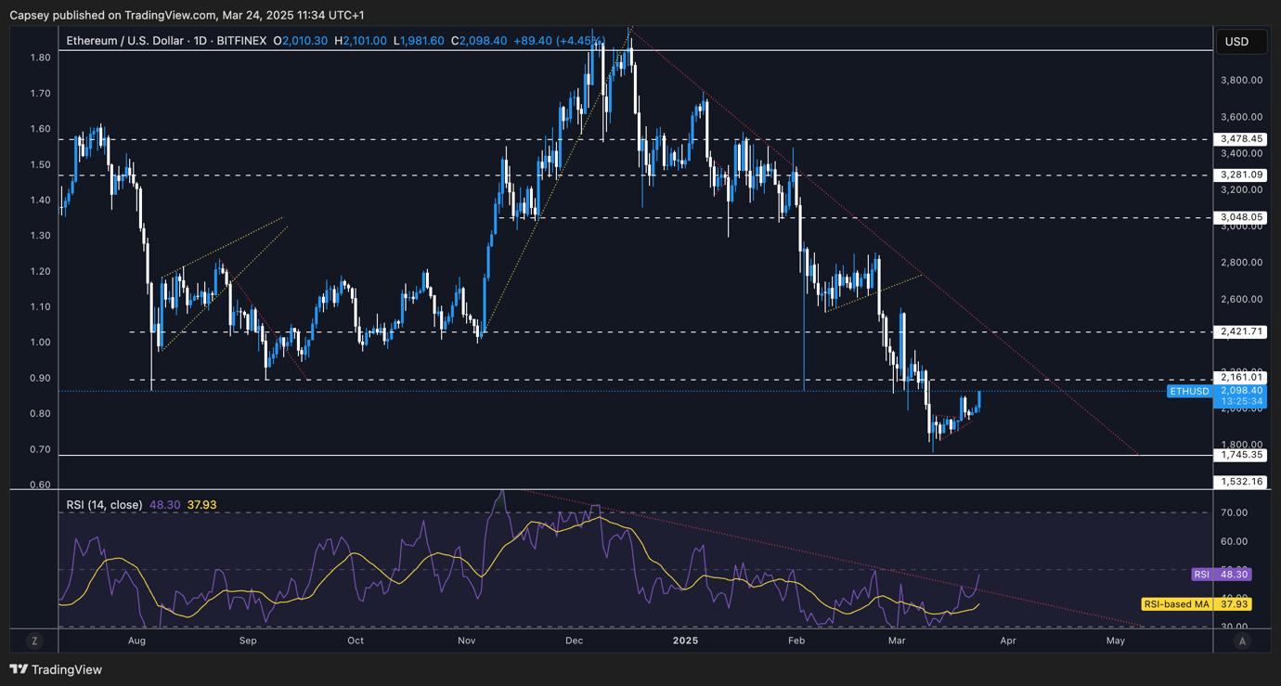Click the countdown timer 13:25:34 on the axis

click(1241, 403)
